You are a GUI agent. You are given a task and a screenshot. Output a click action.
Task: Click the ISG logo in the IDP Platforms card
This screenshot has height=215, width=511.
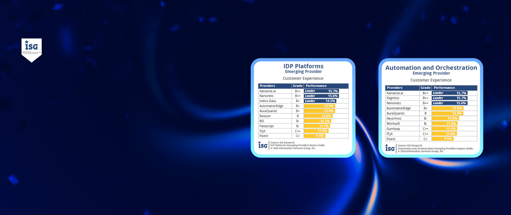(263, 145)
